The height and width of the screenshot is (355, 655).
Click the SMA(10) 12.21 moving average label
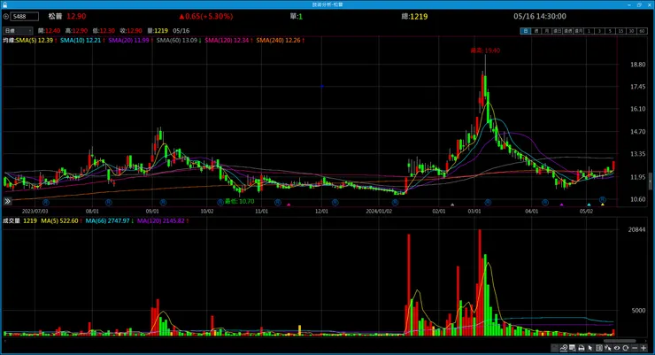pos(82,41)
